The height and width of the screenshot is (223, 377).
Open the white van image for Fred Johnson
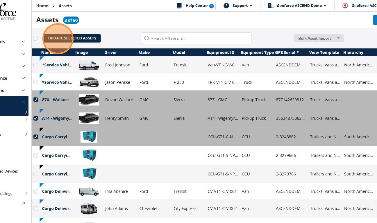point(89,65)
